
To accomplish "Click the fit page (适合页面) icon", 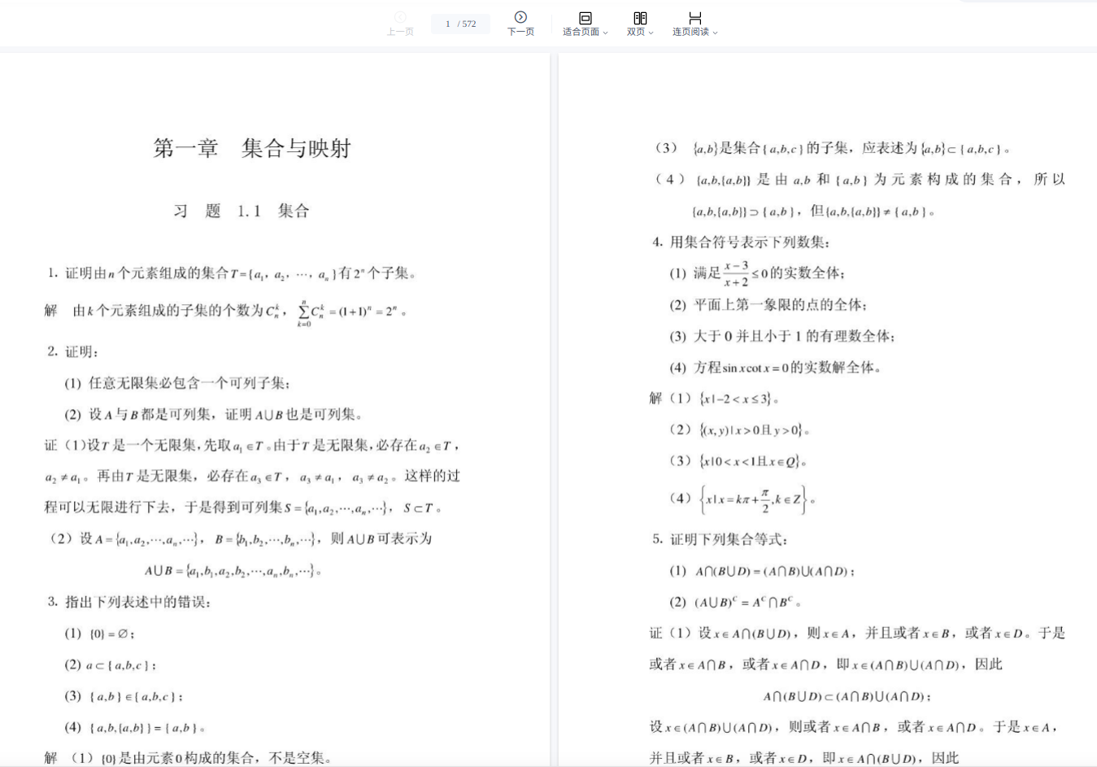I will 585,18.
